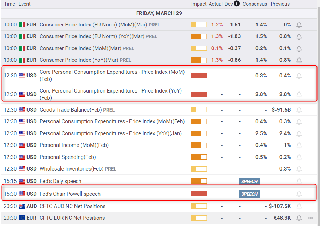Viewport: 320px width, 226px height.
Task: Open three-dots menu on CFTC EUR row
Action: (310, 218)
